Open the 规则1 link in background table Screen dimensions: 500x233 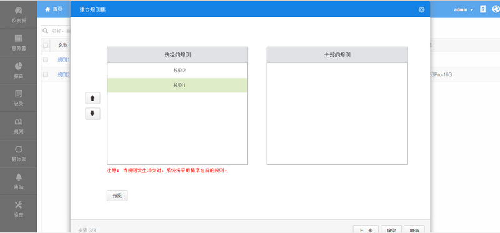click(64, 60)
